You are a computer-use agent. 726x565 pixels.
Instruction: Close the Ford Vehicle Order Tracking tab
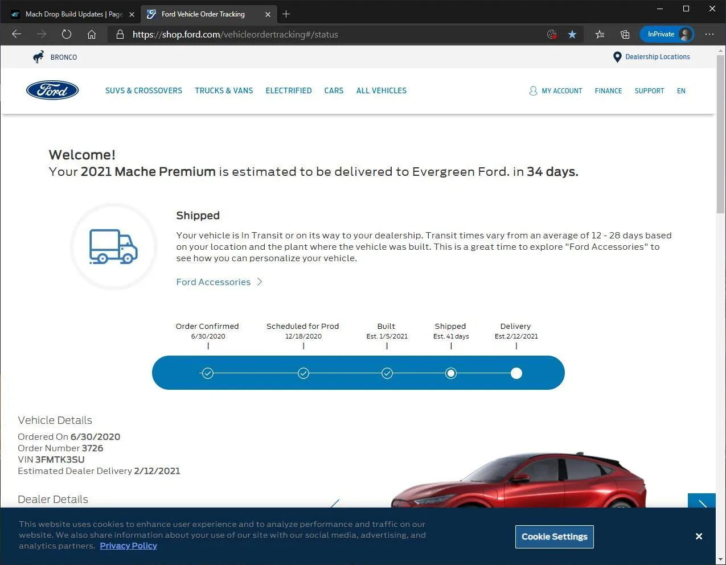click(x=268, y=14)
